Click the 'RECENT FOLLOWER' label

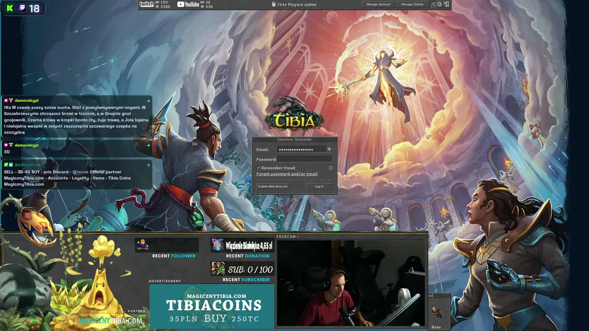tap(174, 256)
